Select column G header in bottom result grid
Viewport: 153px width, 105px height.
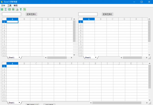(x=84, y=63)
